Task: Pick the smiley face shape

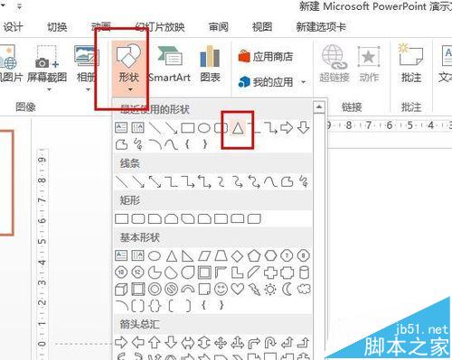Action: point(221,289)
